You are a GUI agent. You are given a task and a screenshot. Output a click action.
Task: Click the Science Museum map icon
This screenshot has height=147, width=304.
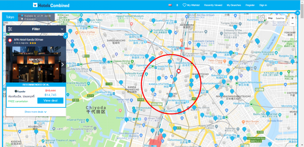(x=88, y=83)
